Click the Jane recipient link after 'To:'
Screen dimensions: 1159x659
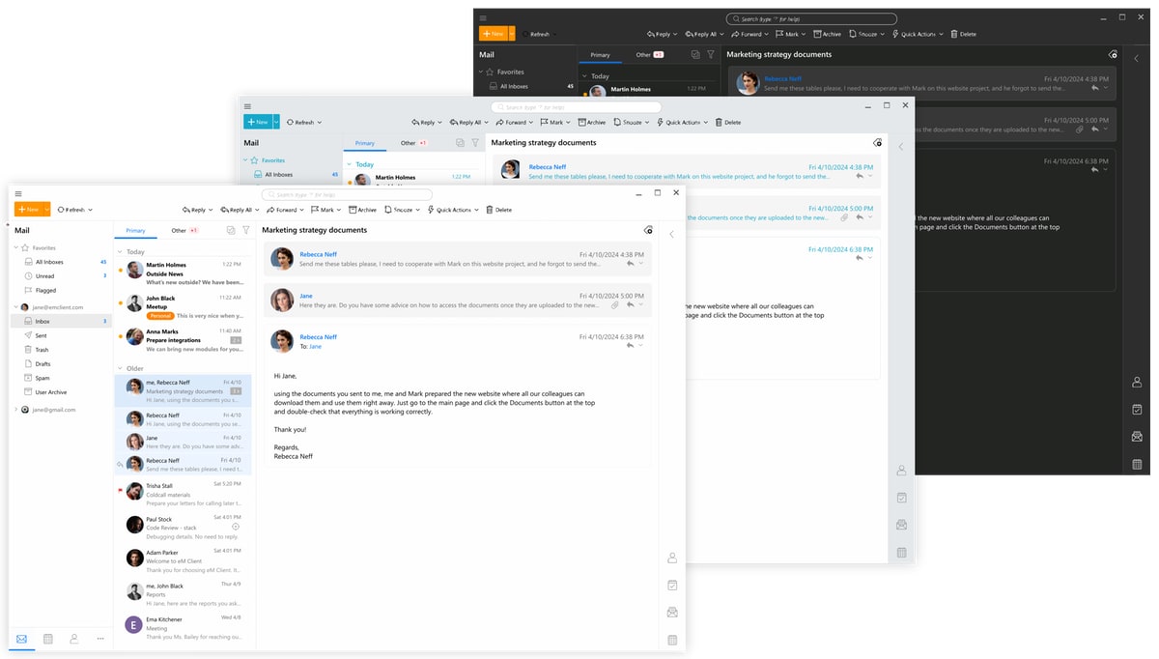click(315, 346)
